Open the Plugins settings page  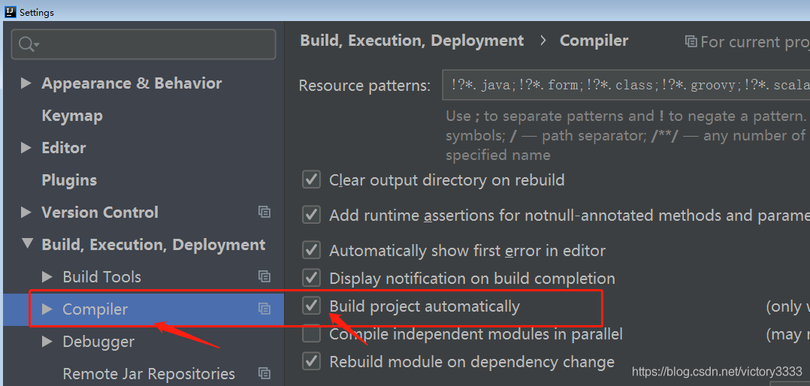point(69,180)
